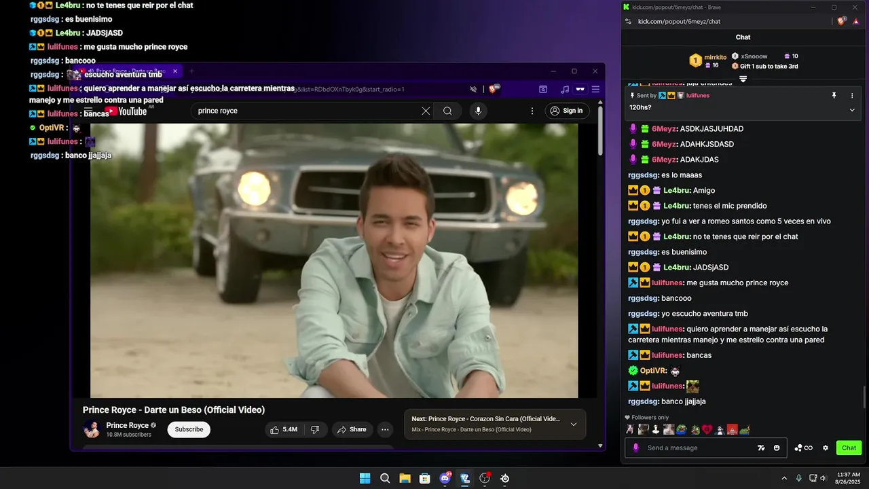The width and height of the screenshot is (869, 489).
Task: Open the Windows Start menu
Action: pyautogui.click(x=365, y=478)
